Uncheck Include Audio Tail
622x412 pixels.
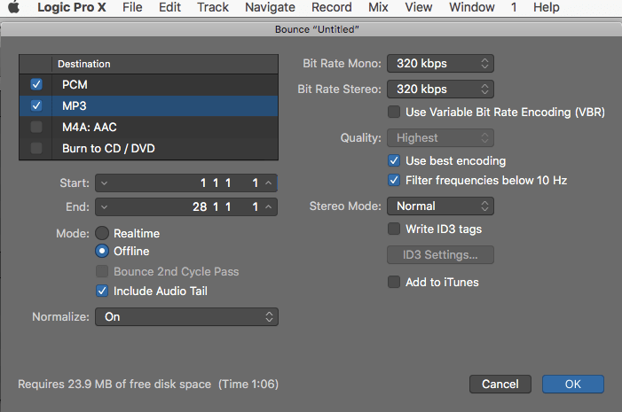[102, 291]
